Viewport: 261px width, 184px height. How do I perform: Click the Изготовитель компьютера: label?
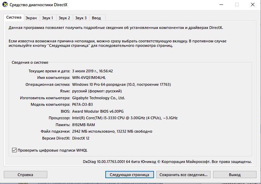(x=45, y=98)
